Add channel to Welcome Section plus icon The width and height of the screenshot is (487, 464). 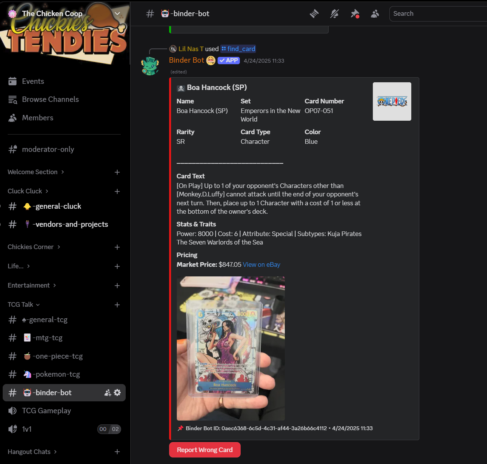[117, 172]
